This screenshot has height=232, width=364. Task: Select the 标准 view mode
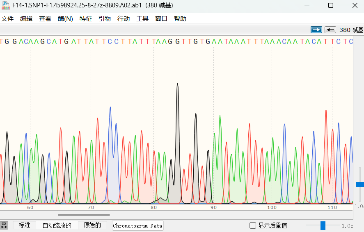pos(24,225)
